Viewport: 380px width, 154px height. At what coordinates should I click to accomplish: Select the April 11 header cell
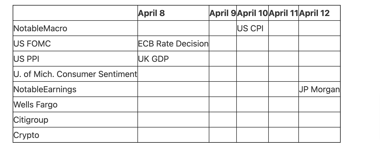283,13
